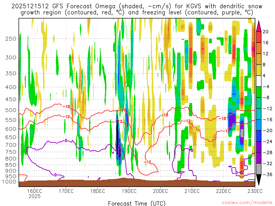
Task: Click the colorbar label -8
Action: (266, 98)
